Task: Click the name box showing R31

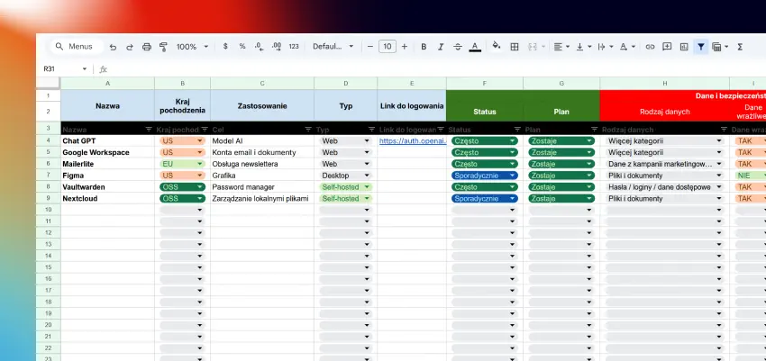Action: [x=65, y=69]
